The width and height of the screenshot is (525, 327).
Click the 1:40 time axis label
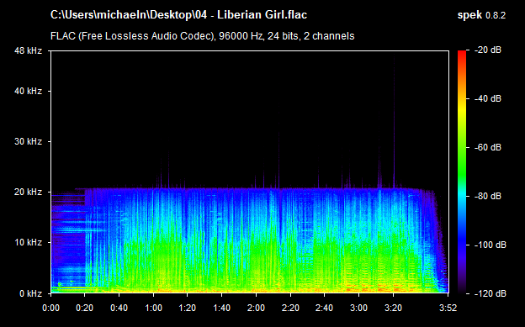[221, 308]
